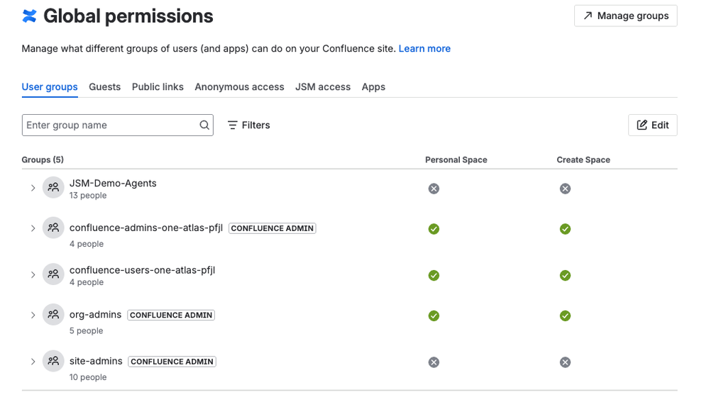This screenshot has width=709, height=419.
Task: Expand the org-admins group row
Action: click(33, 314)
